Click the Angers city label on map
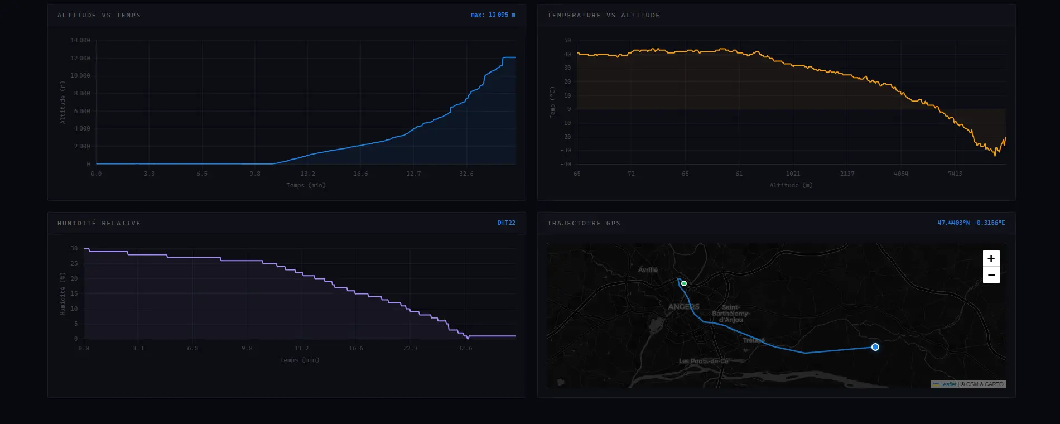This screenshot has height=424, width=1060. (683, 307)
